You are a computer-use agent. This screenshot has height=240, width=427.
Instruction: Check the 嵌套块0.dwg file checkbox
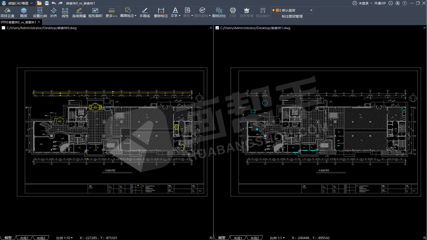pos(4,28)
